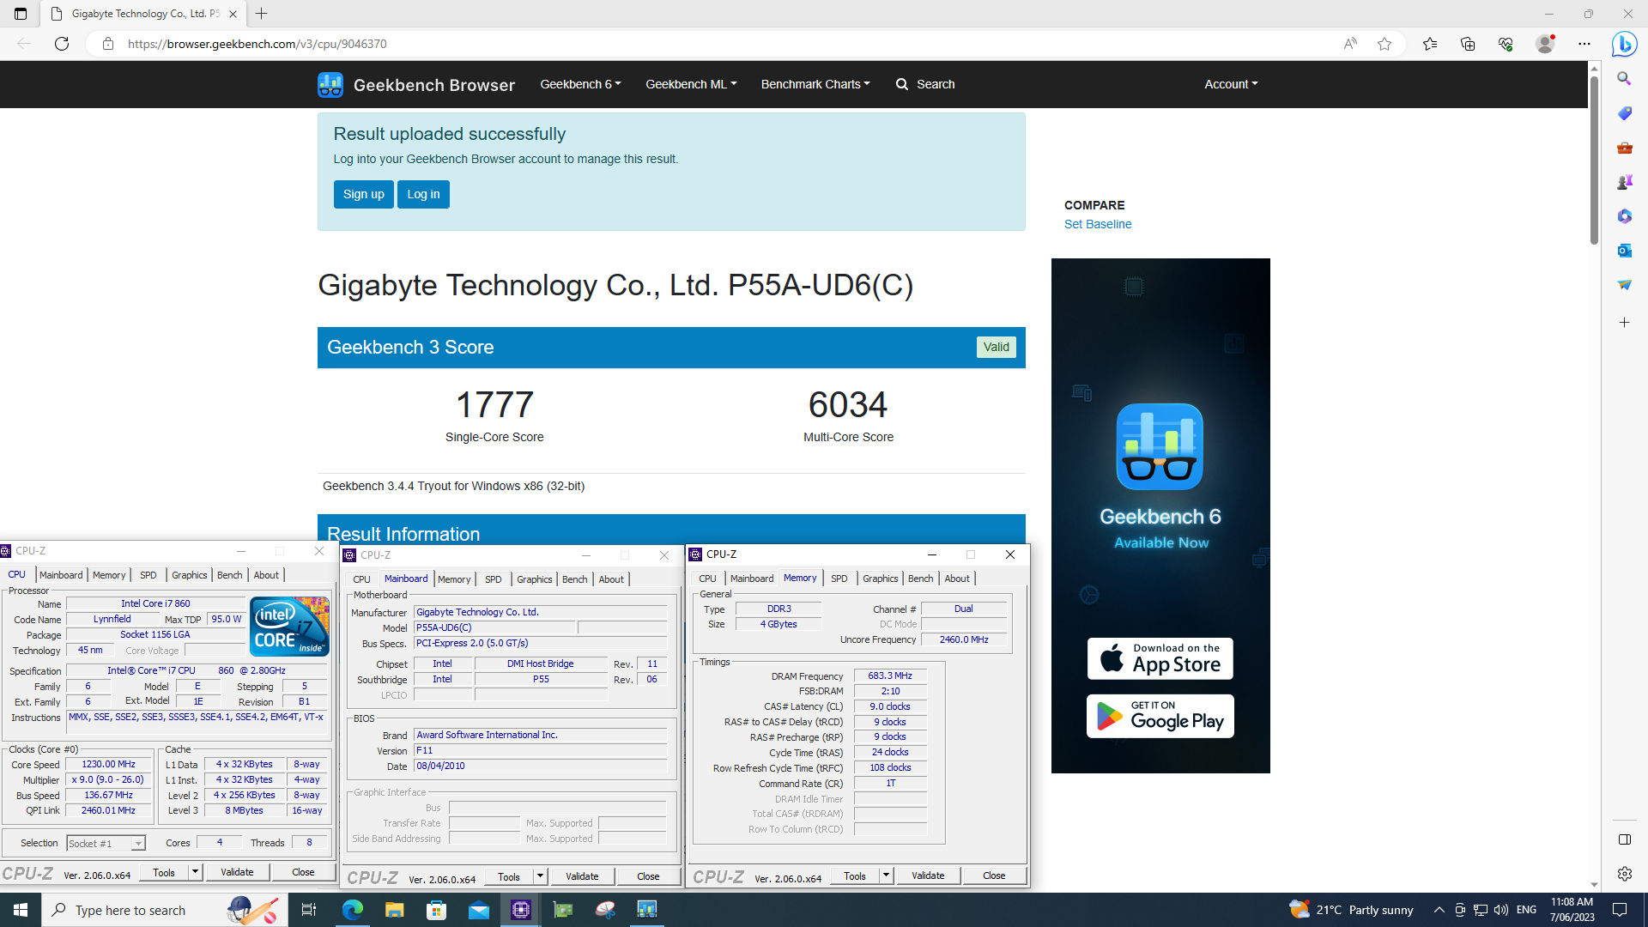
Task: Open the sidebar Outlook icon
Action: [1624, 251]
